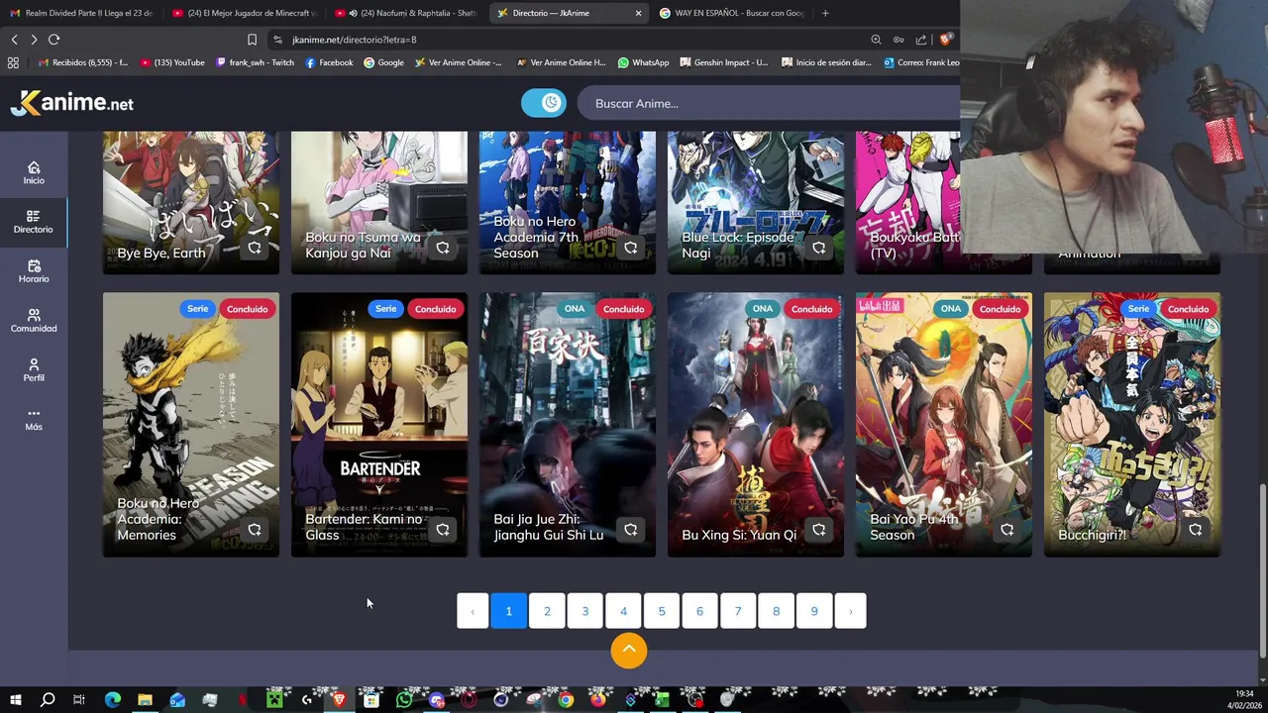This screenshot has height=713, width=1268.
Task: Focus the Buscar Anime search field
Action: (768, 103)
